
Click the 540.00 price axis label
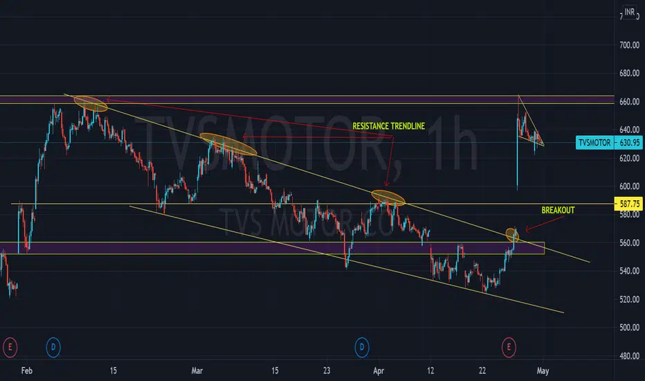coord(629,271)
